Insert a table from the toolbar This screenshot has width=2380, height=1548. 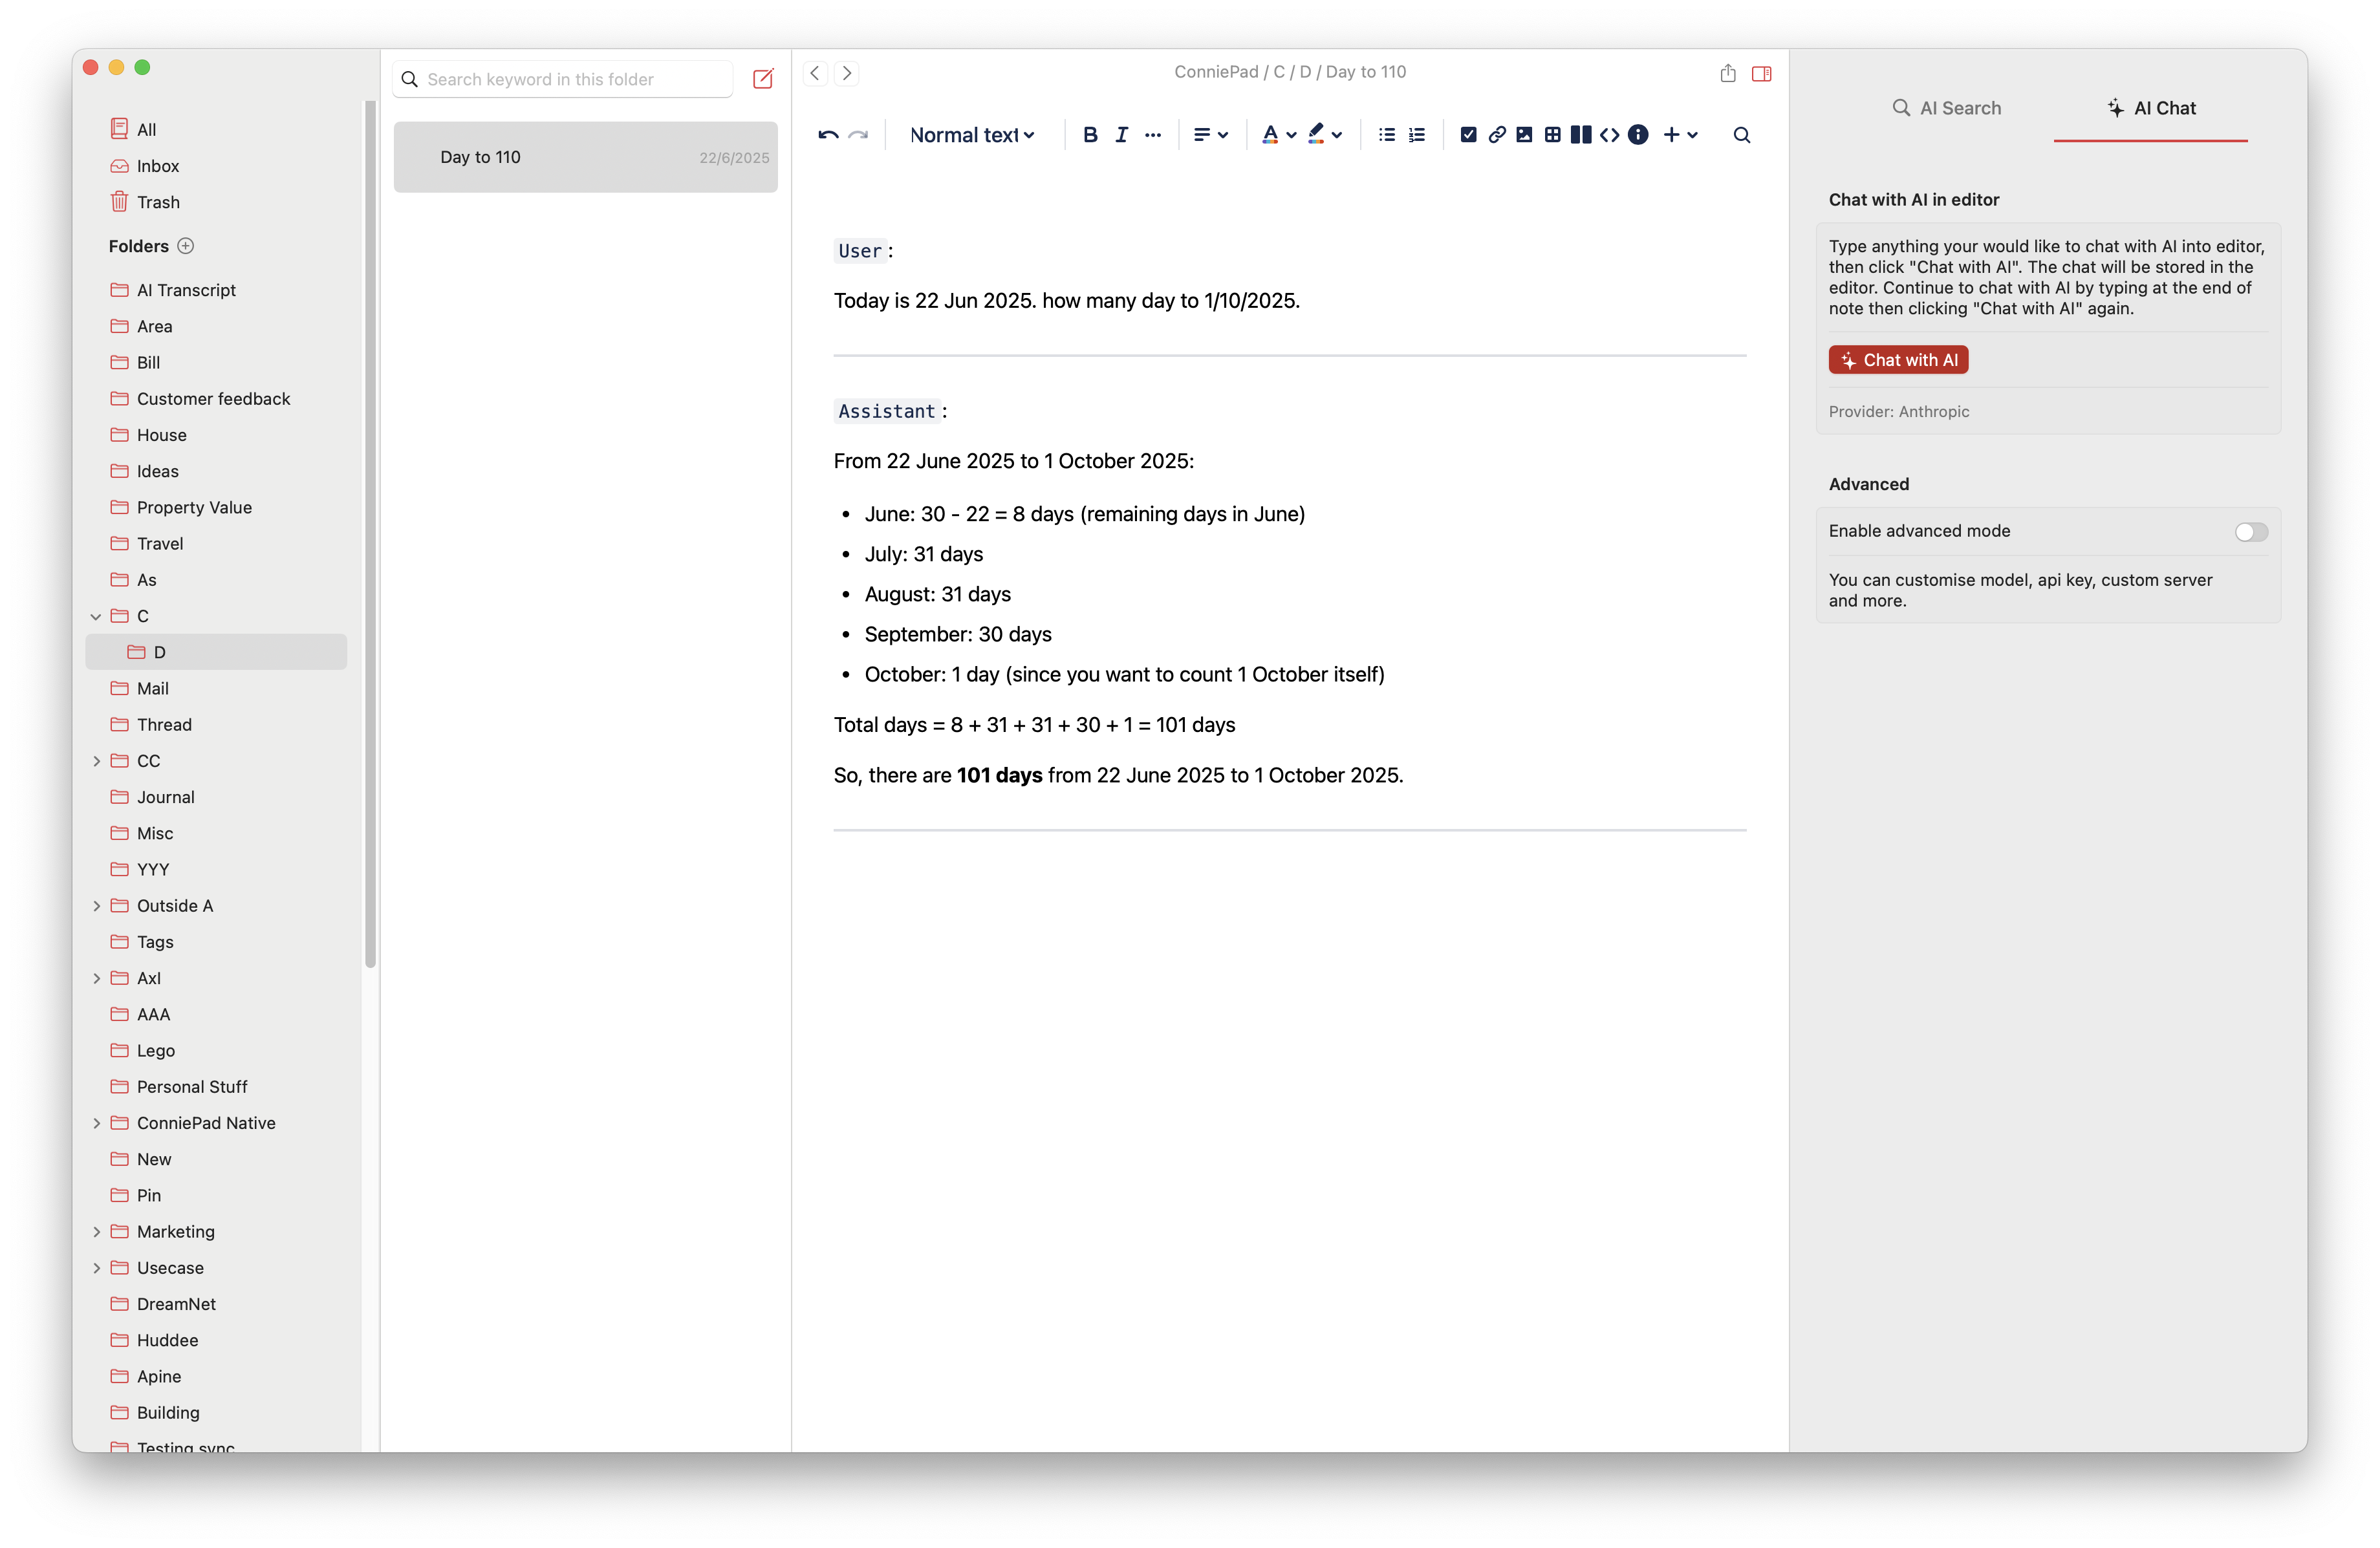click(x=1552, y=135)
